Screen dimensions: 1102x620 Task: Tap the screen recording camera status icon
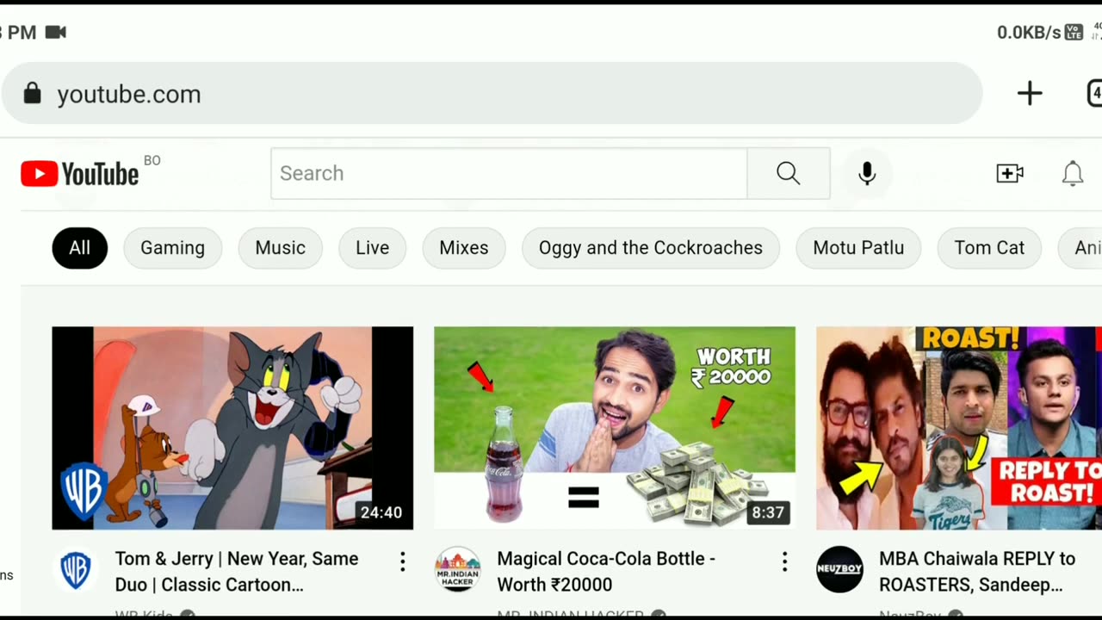point(56,33)
